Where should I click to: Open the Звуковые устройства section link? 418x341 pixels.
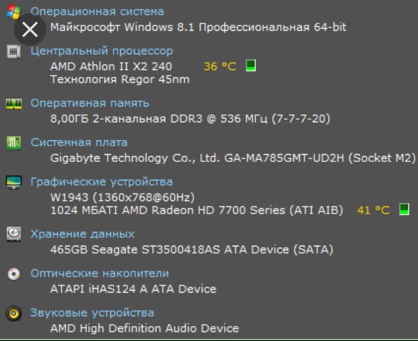tap(92, 312)
